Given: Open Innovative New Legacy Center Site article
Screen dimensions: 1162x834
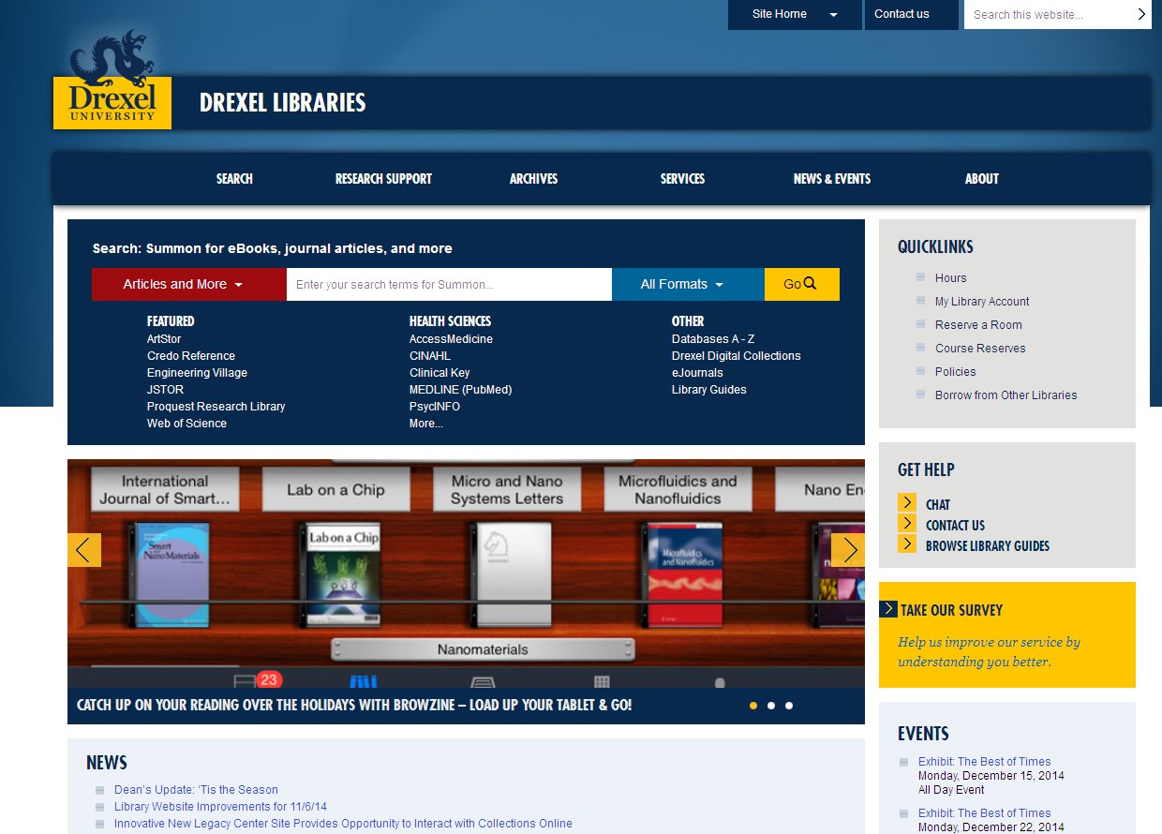Looking at the screenshot, I should (x=343, y=824).
